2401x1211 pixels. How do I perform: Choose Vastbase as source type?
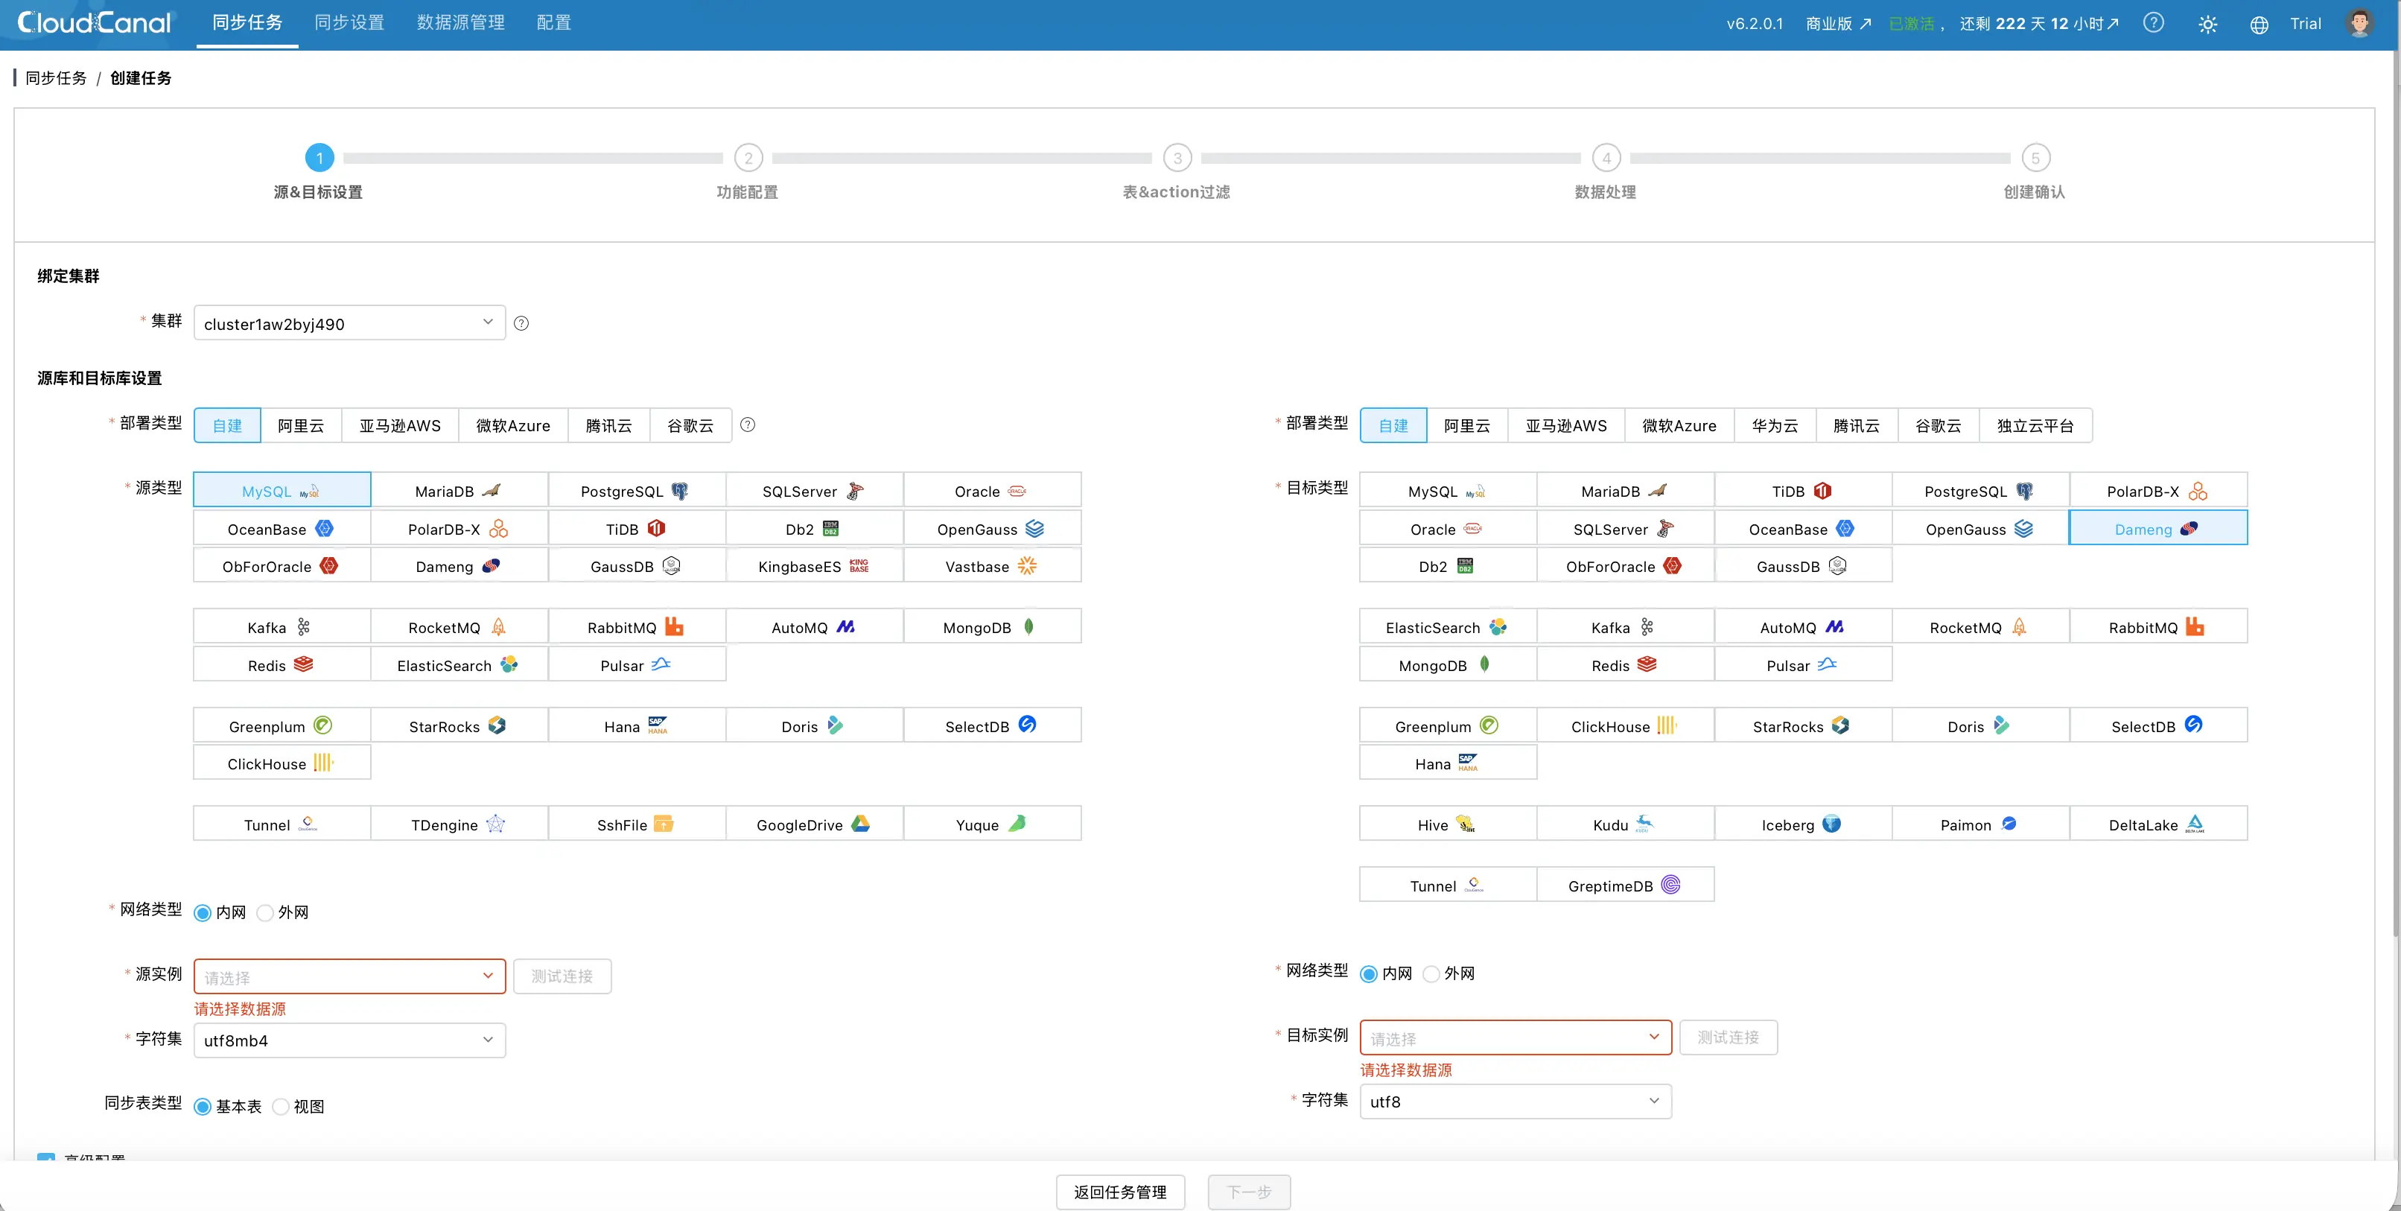[992, 566]
